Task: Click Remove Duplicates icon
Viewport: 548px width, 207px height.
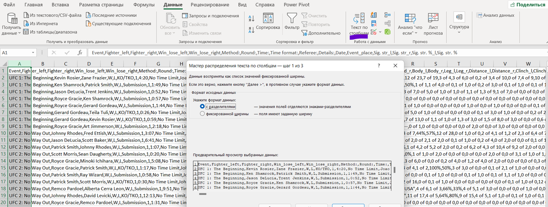Action: [x=374, y=24]
